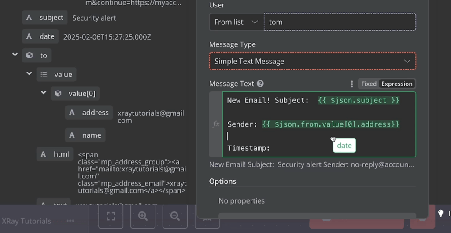451x233 pixels.
Task: Click the zoom out magnifier icon
Action: coord(175,216)
